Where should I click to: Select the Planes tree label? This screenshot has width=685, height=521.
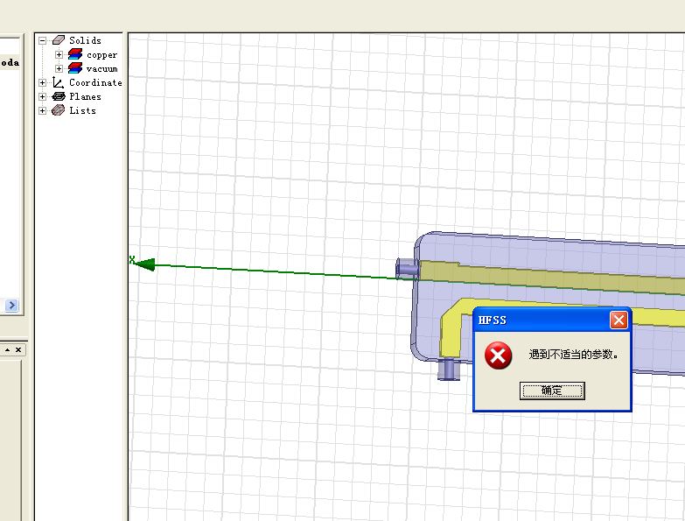coord(85,96)
